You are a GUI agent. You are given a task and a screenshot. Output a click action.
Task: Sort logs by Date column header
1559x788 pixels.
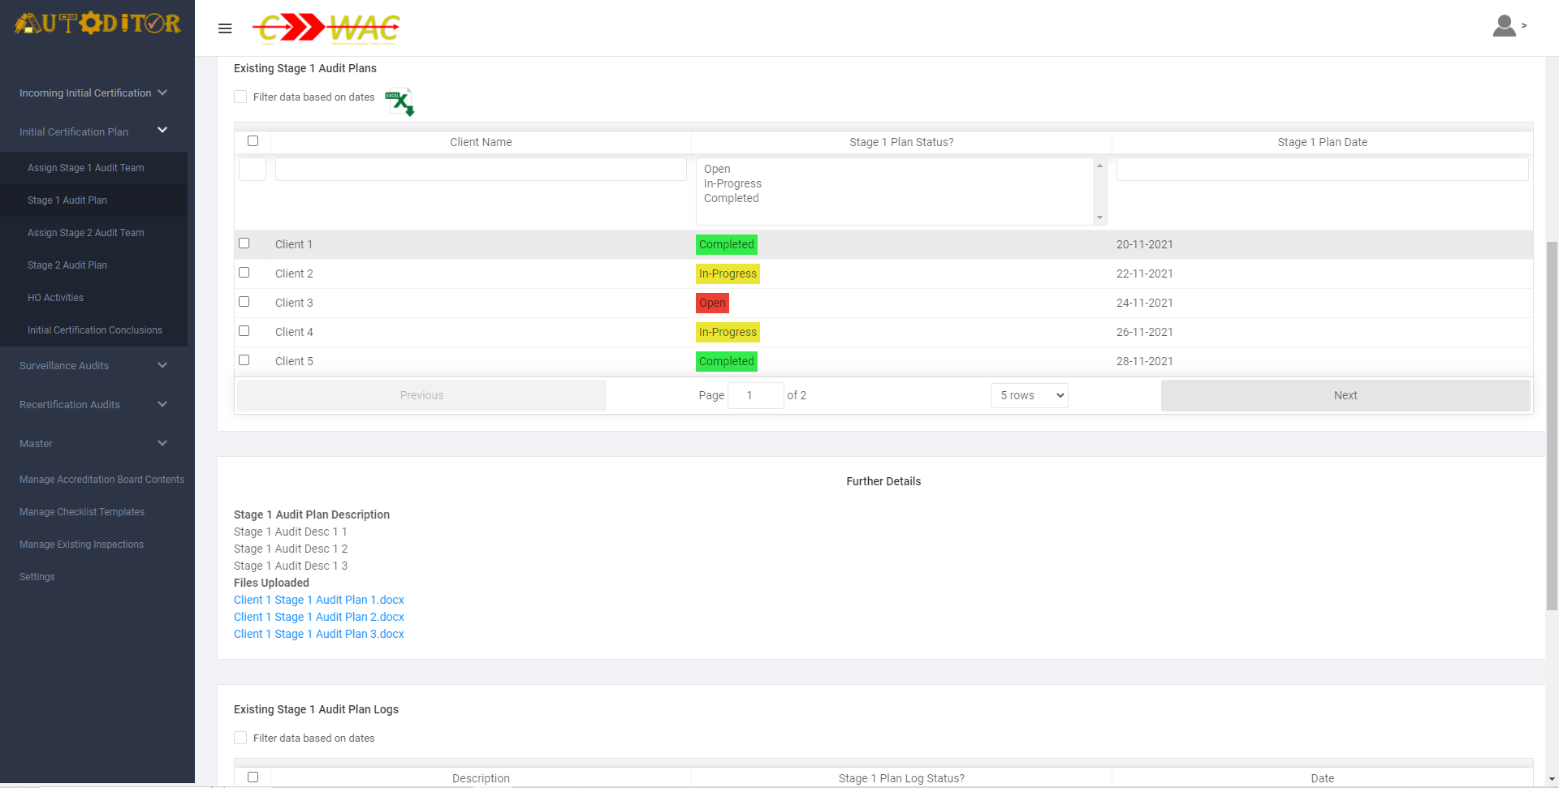[1322, 778]
